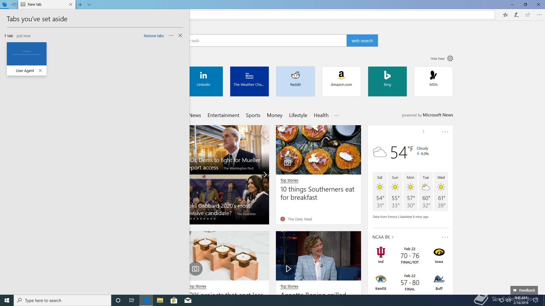This screenshot has width=545, height=306.
Task: Switch to the Entertainment feed tab
Action: point(223,115)
